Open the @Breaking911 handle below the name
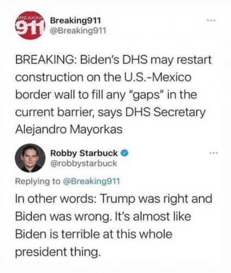This screenshot has height=273, width=231. (x=78, y=31)
